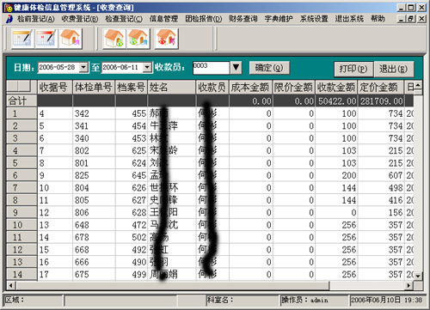Click the 退出(E) exit button
The width and height of the screenshot is (430, 310).
coord(394,69)
